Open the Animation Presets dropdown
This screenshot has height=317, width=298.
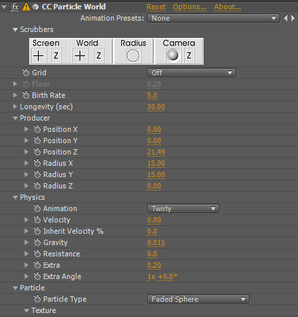[214, 18]
